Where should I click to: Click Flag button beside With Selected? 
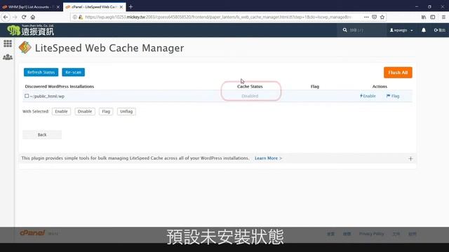tap(106, 111)
